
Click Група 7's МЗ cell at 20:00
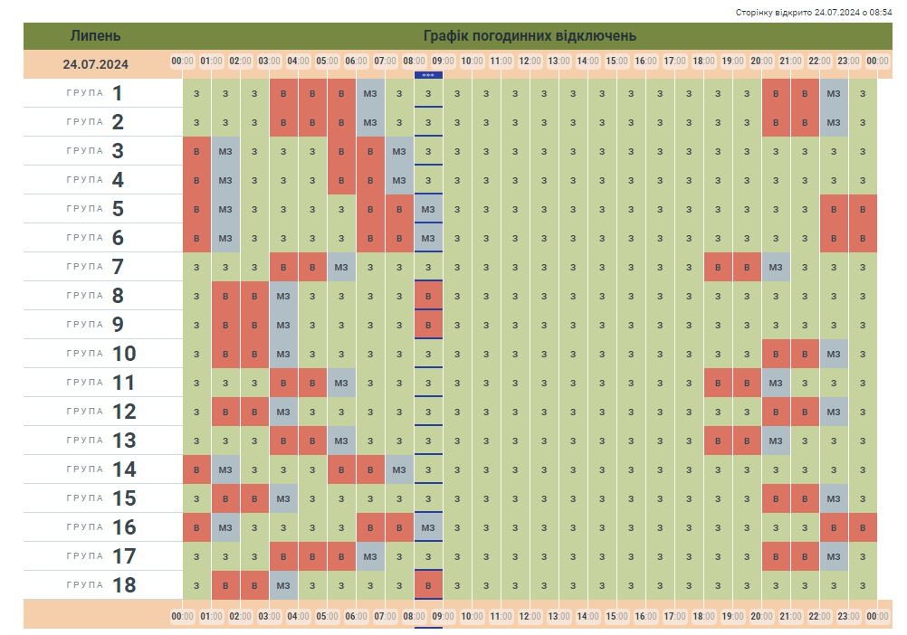pyautogui.click(x=776, y=267)
